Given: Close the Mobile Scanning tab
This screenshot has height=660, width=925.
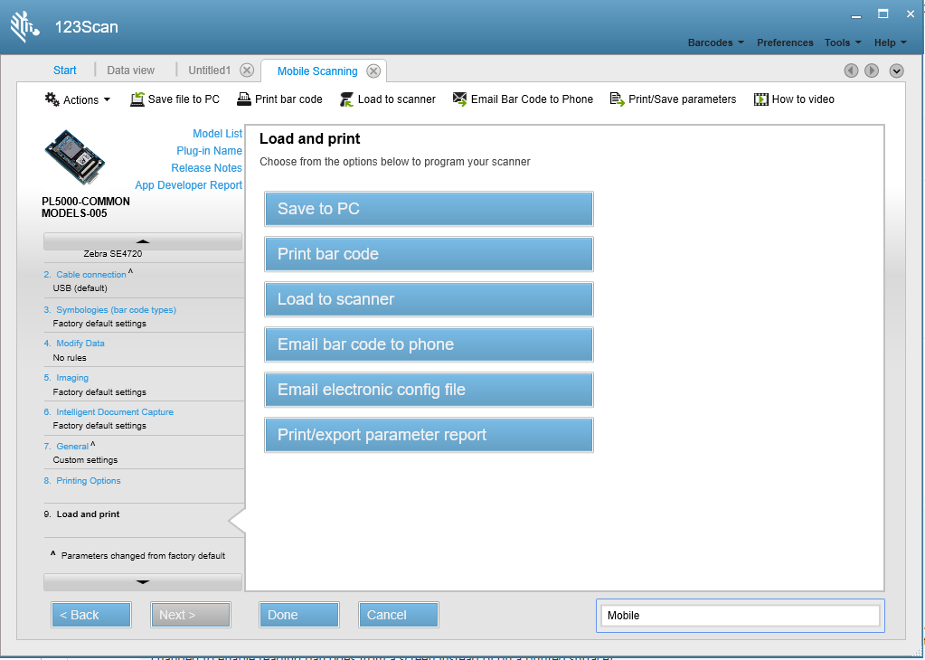Looking at the screenshot, I should 373,71.
